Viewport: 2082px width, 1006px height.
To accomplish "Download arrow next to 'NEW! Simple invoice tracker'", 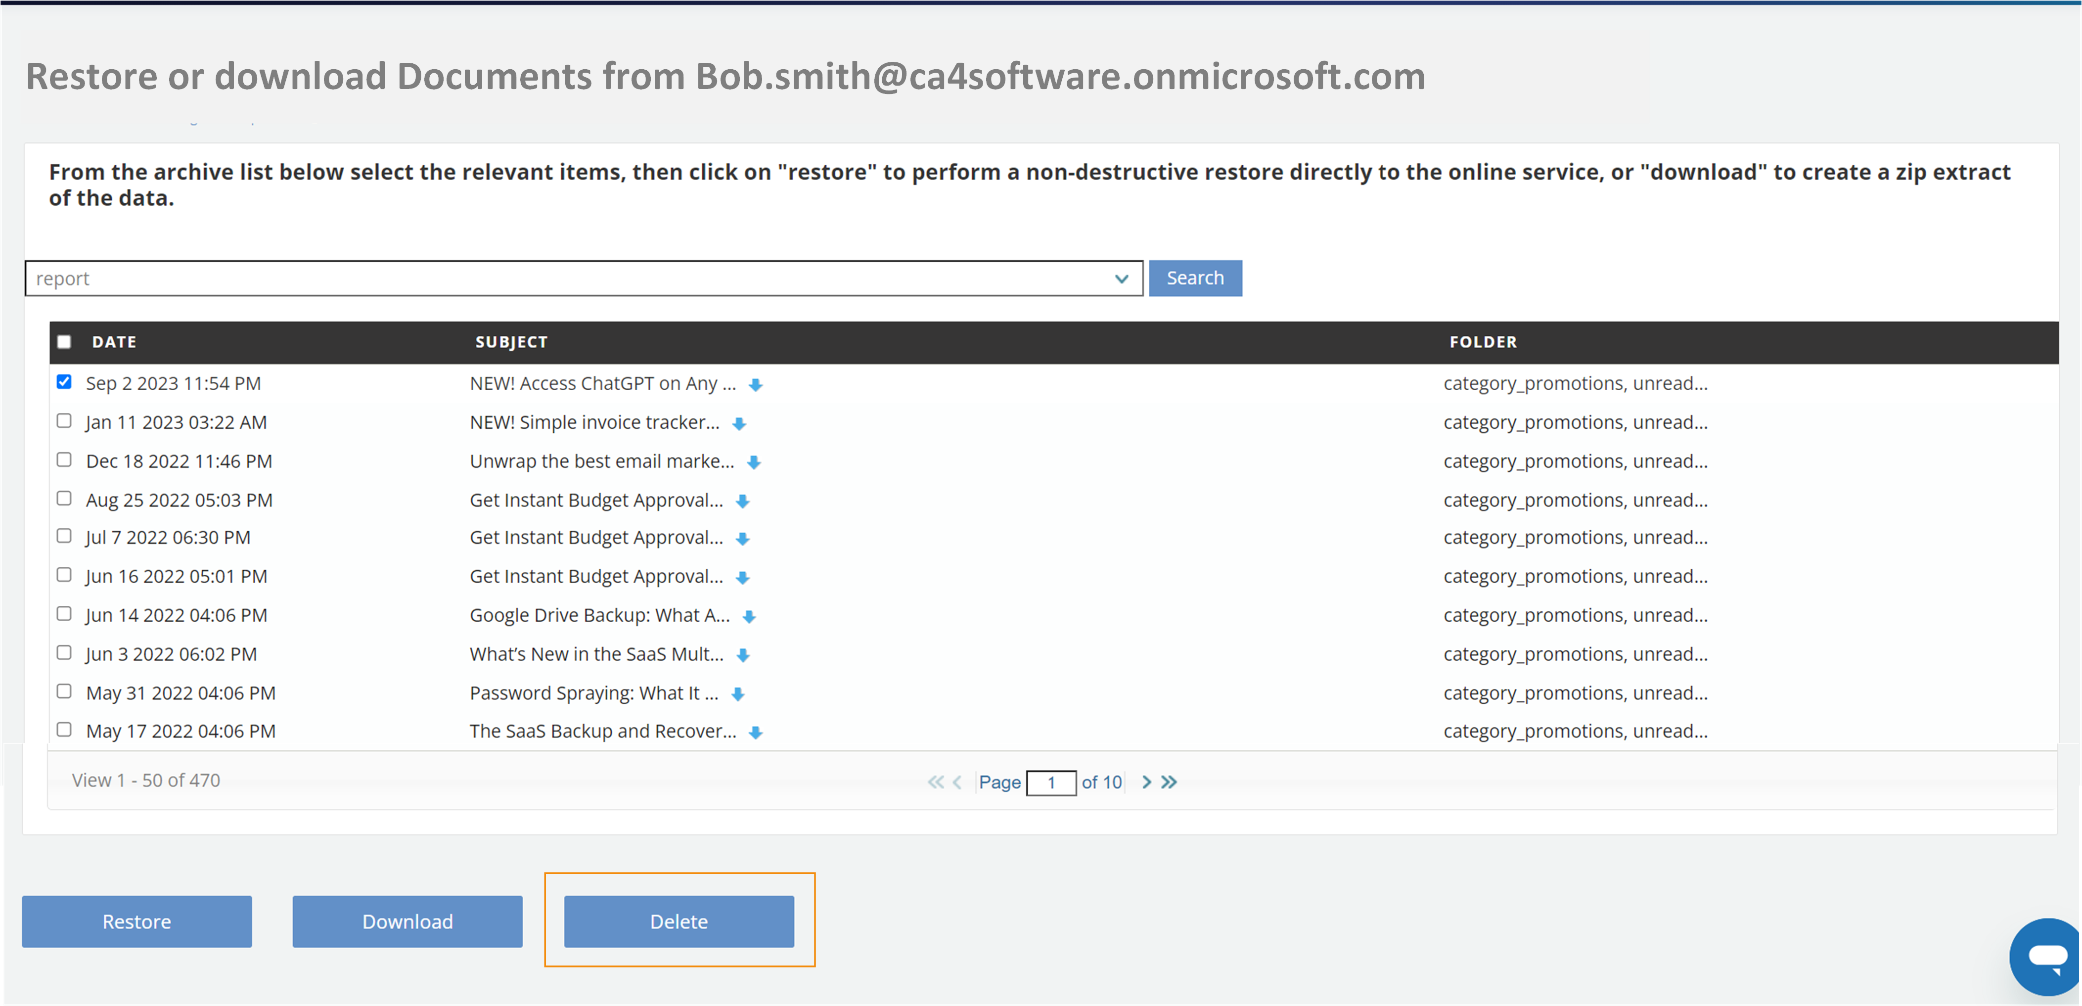I will 739,424.
